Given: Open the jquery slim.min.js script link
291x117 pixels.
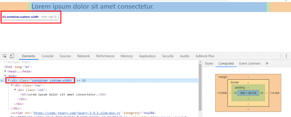Looking at the screenshot, I should [78, 113].
